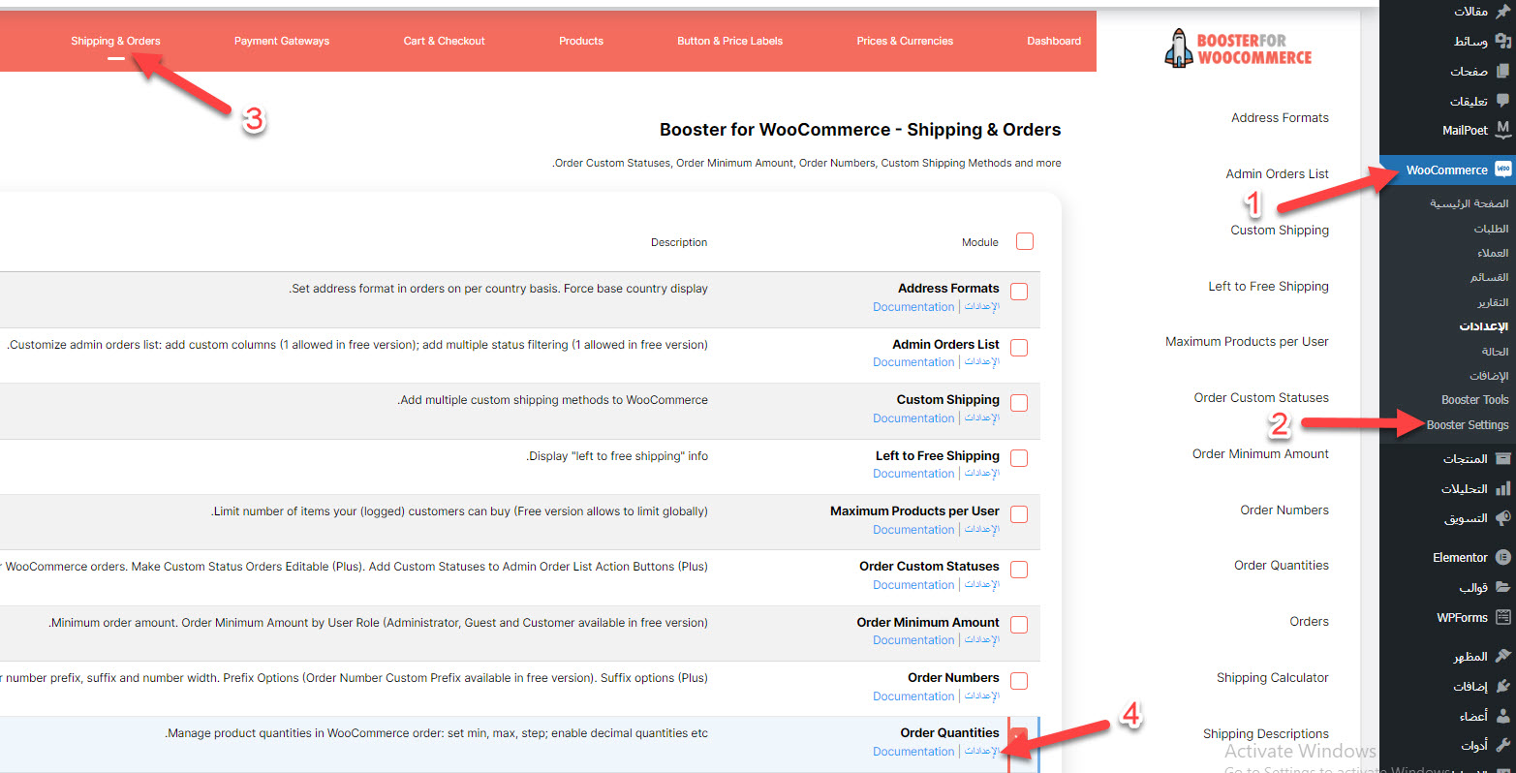Click the marketing (التسويق) megaphone icon
The image size is (1516, 773).
(1502, 518)
